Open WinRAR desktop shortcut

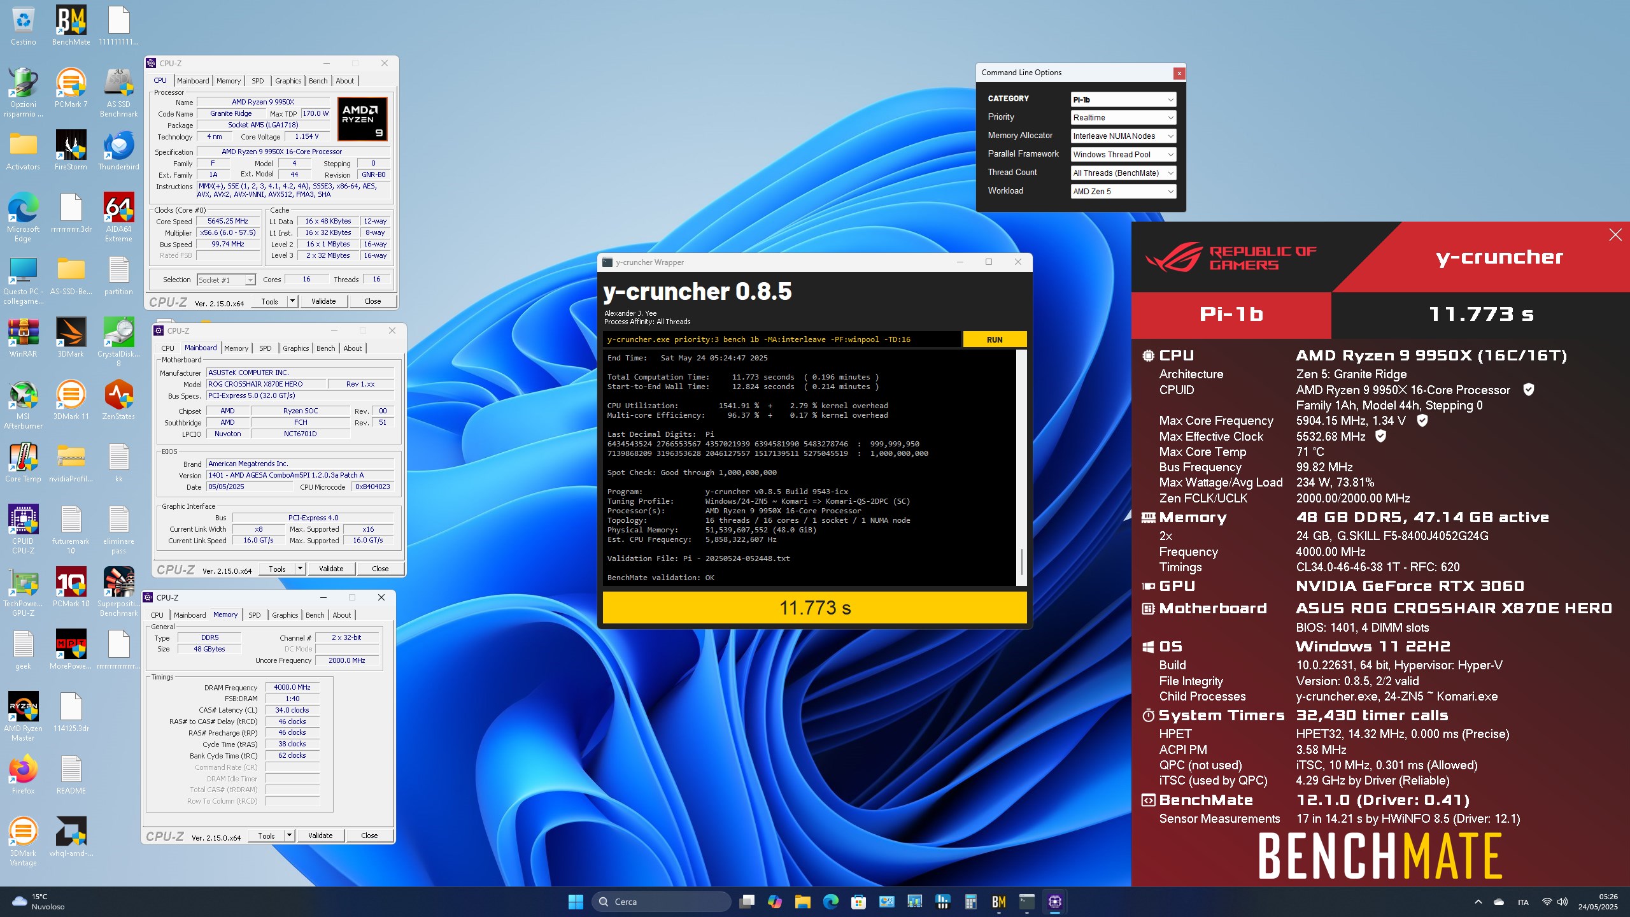tap(23, 338)
